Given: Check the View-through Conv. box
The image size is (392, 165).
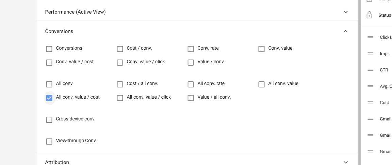Looking at the screenshot, I should (x=49, y=141).
